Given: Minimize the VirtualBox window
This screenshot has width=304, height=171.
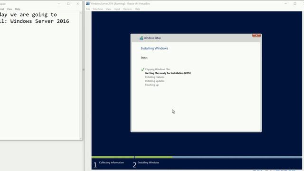Looking at the screenshot, I should 285,3.
